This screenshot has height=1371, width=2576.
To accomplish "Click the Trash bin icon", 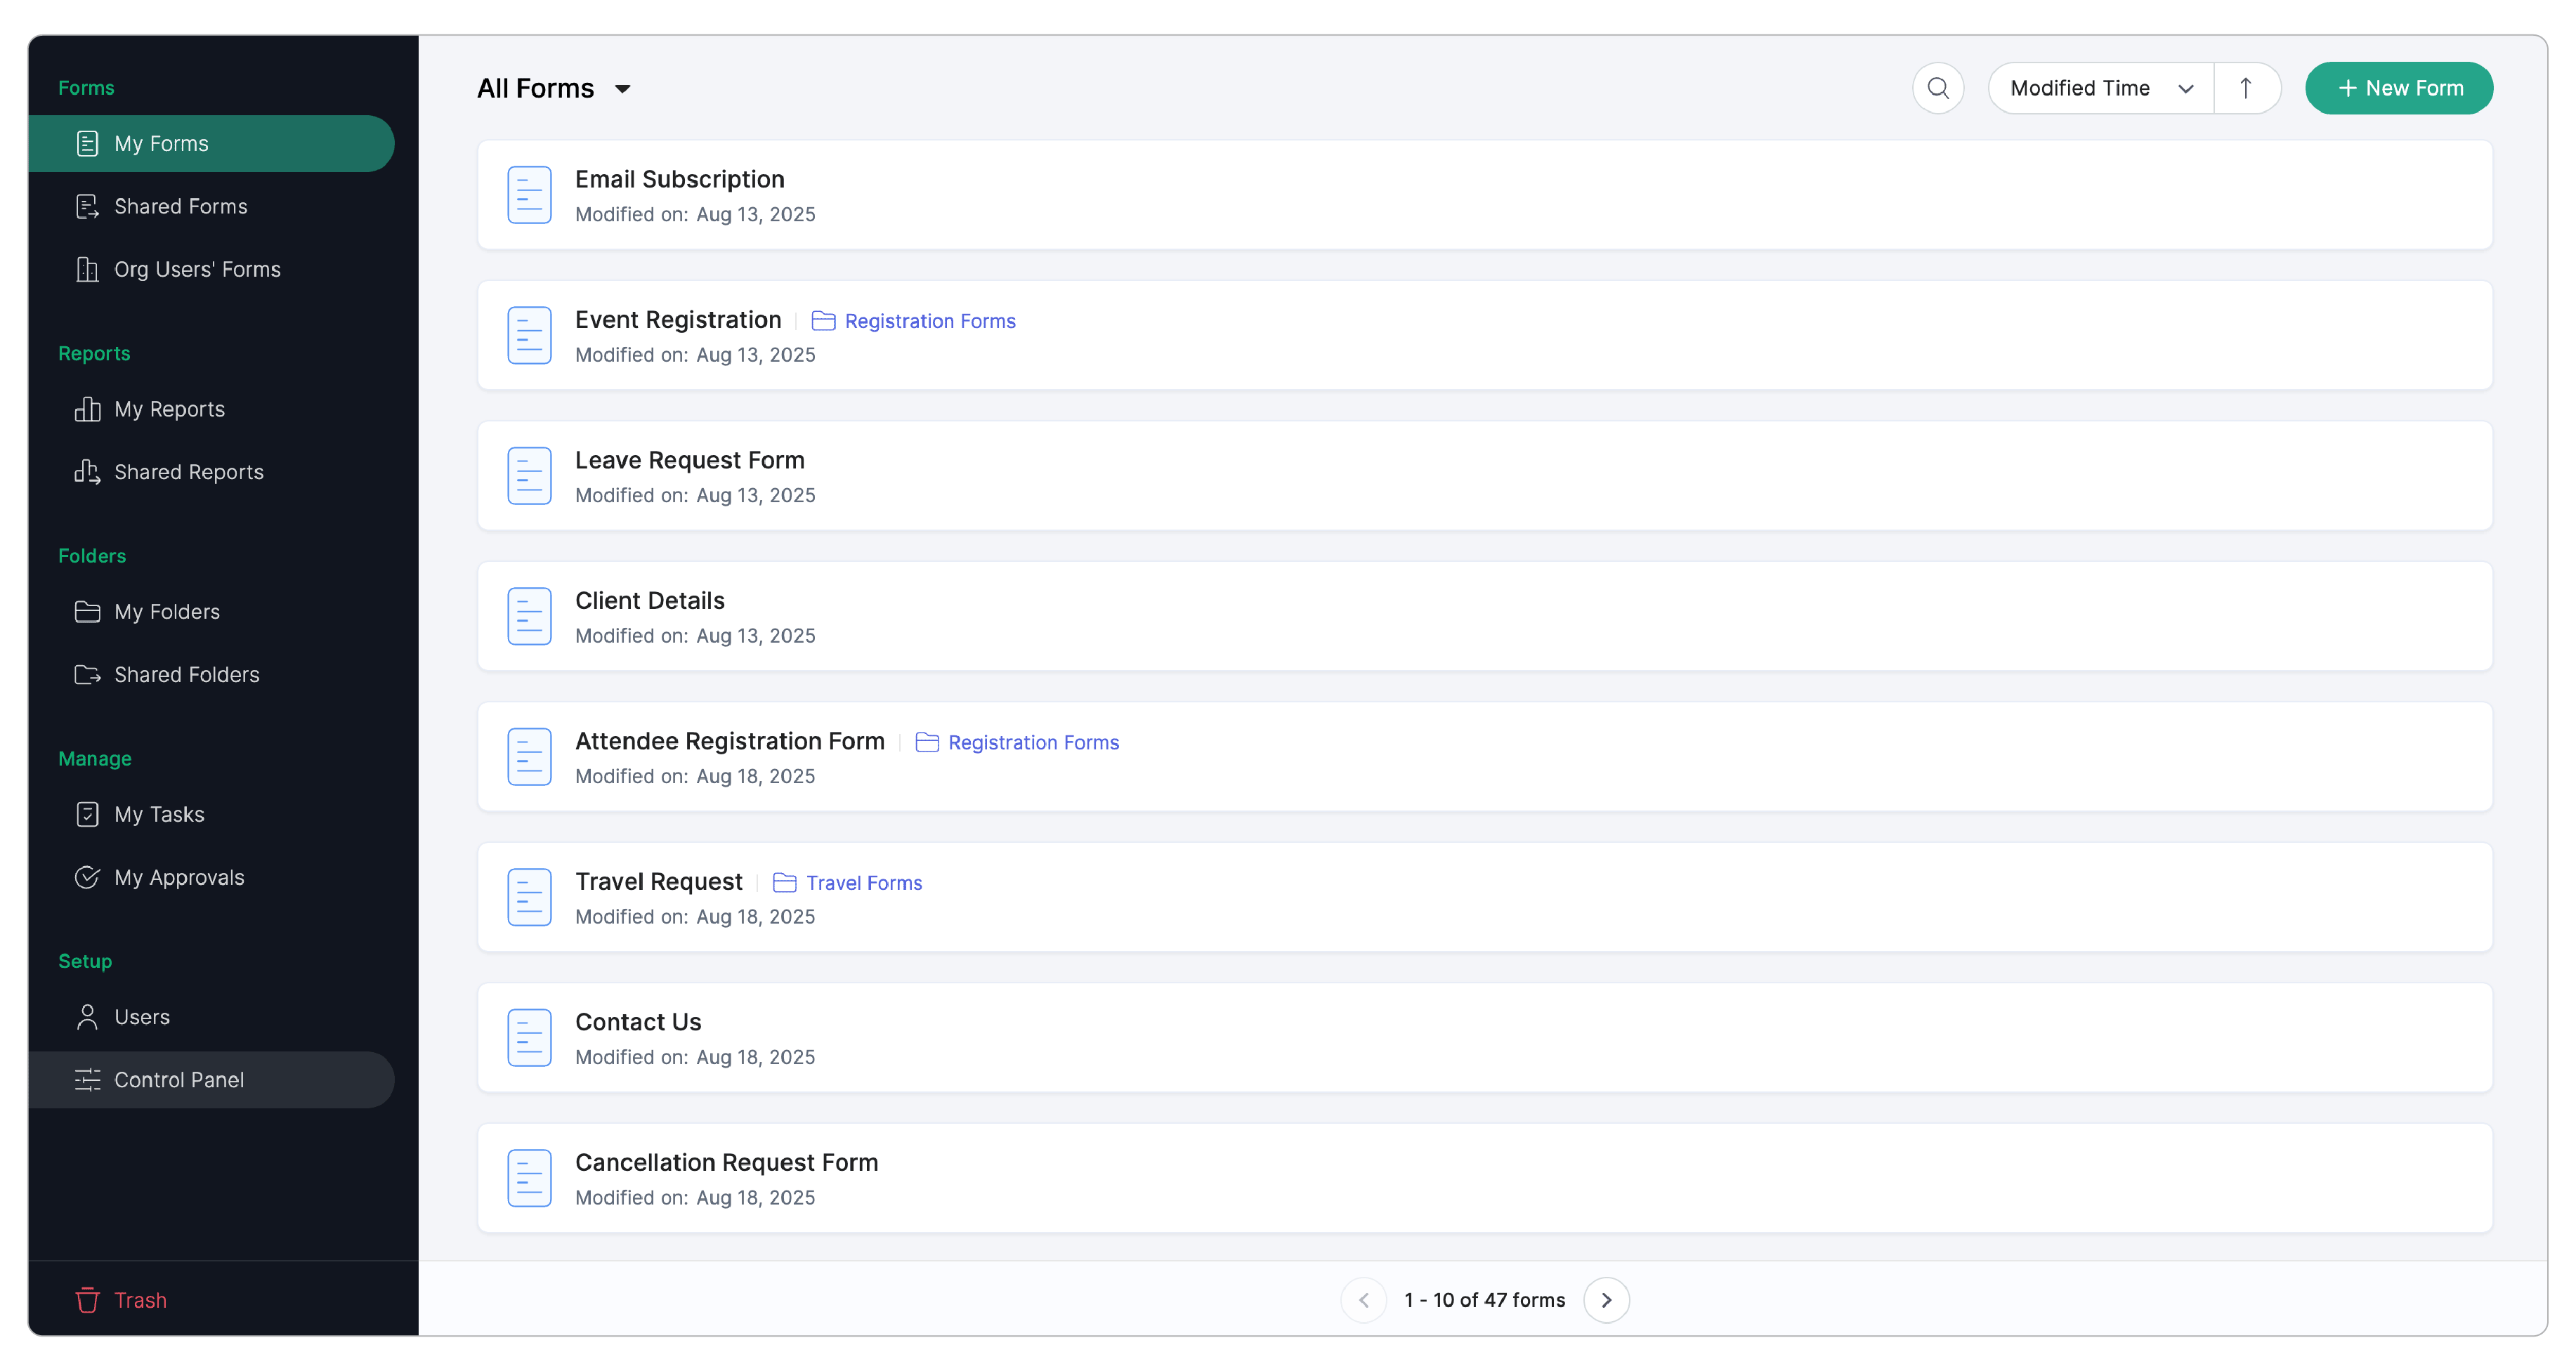I will (87, 1300).
